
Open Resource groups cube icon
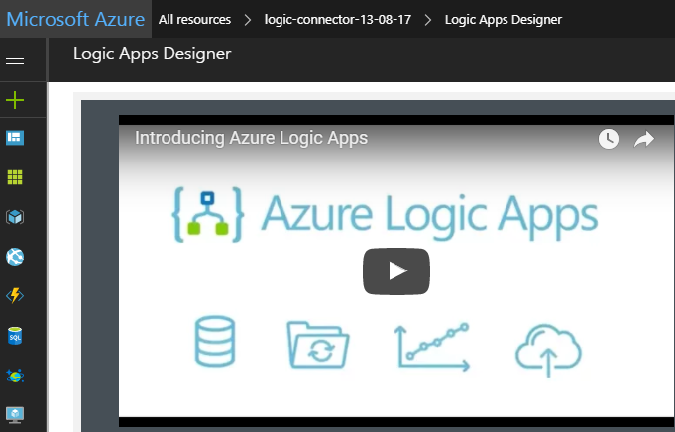point(15,217)
